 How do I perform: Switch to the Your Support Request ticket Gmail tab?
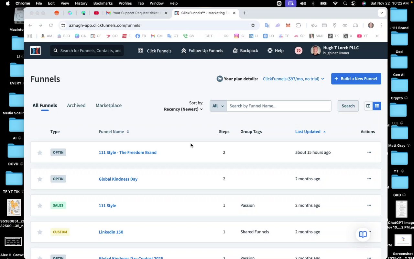pyautogui.click(x=136, y=13)
